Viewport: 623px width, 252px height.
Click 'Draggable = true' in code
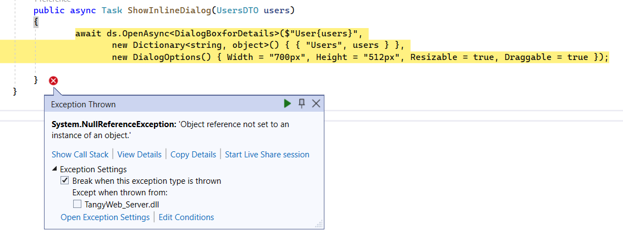point(547,57)
